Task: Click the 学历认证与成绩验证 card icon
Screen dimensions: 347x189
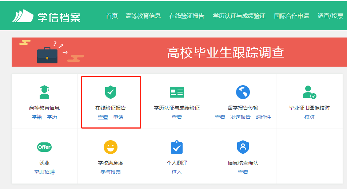Action: coord(177,92)
